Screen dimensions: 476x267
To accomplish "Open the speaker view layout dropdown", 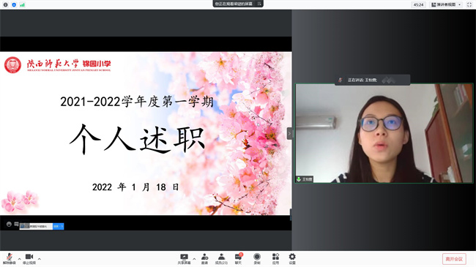I will [x=446, y=5].
